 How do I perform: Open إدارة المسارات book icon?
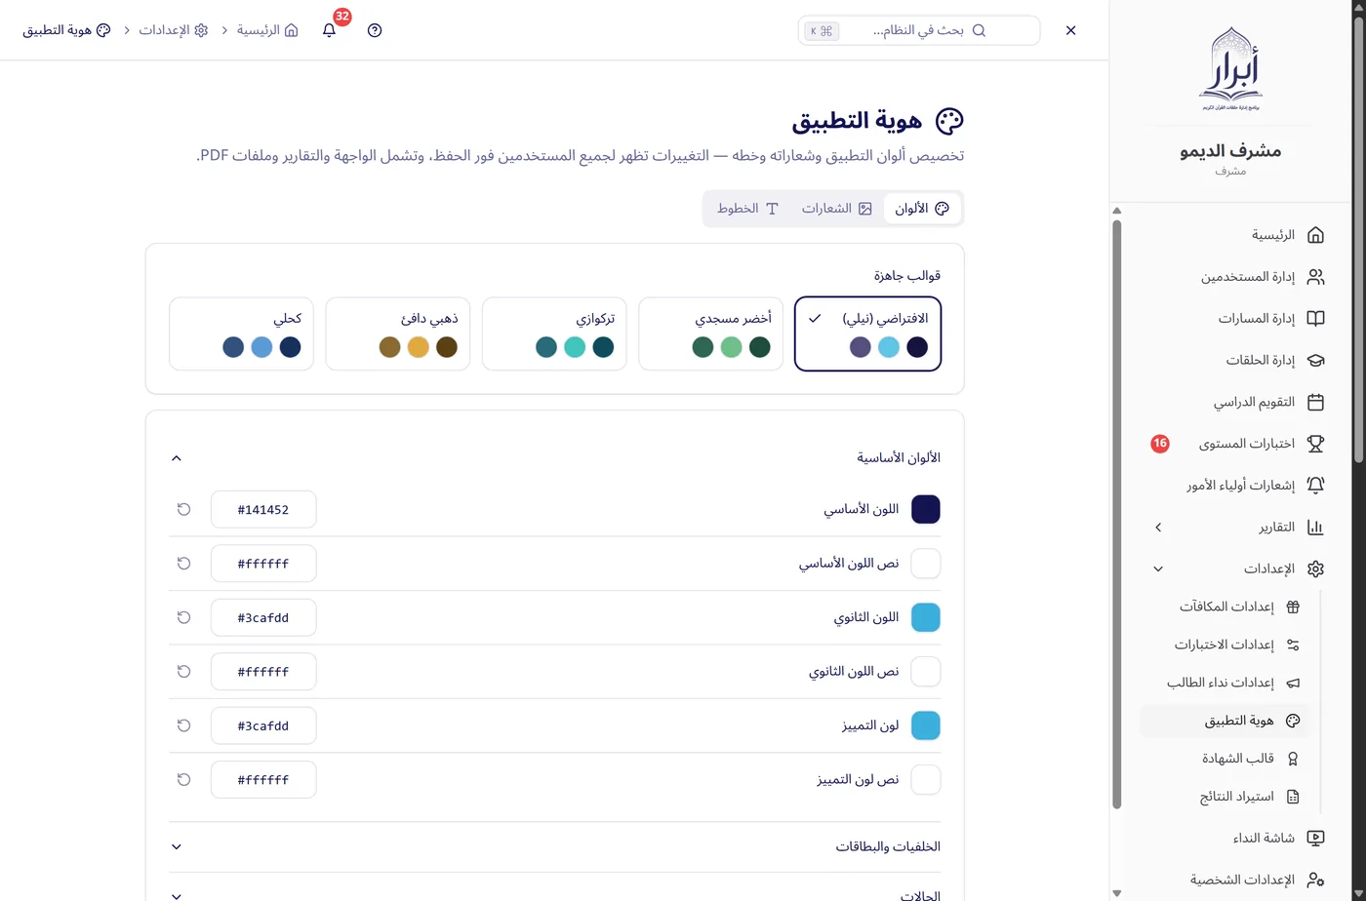pyautogui.click(x=1315, y=319)
